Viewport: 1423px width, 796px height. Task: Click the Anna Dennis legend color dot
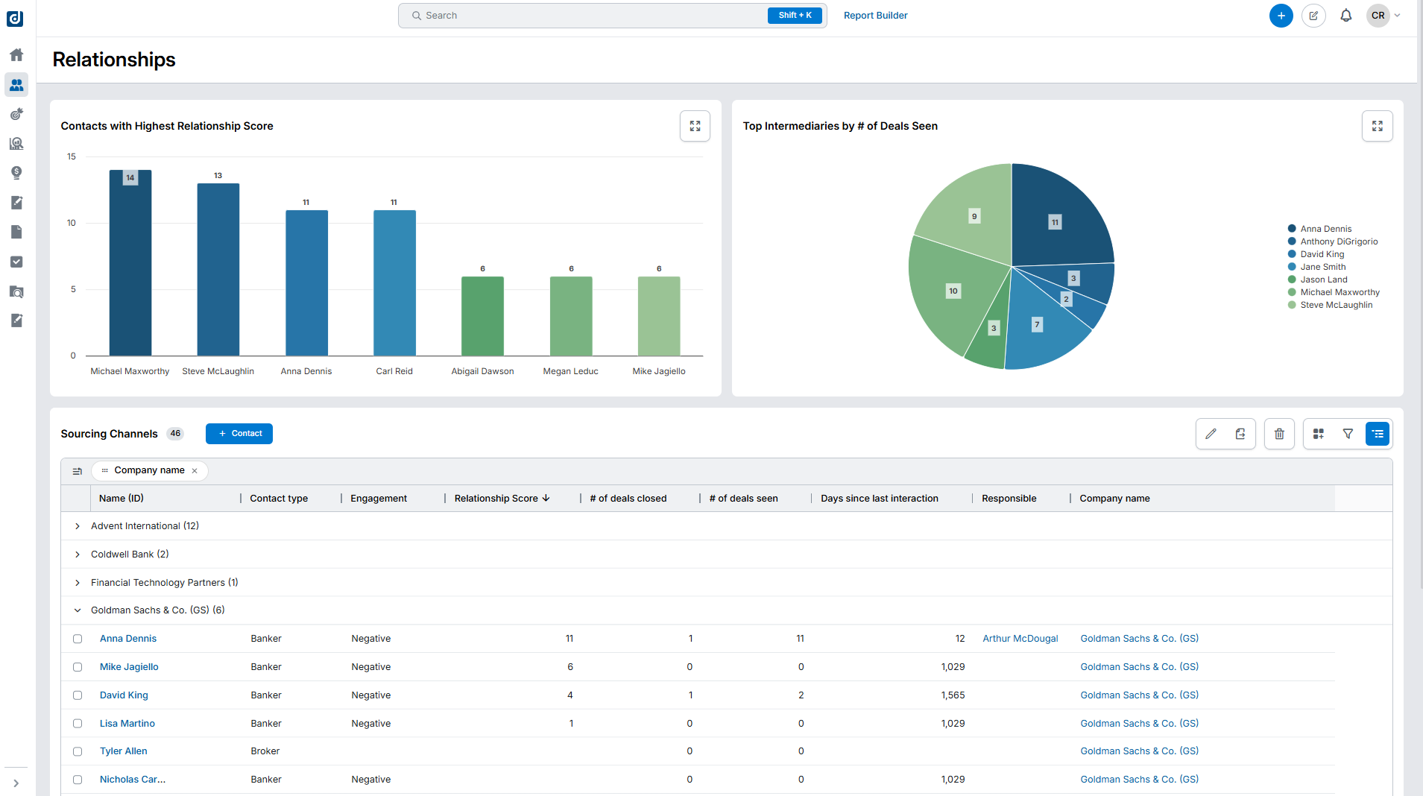1292,229
